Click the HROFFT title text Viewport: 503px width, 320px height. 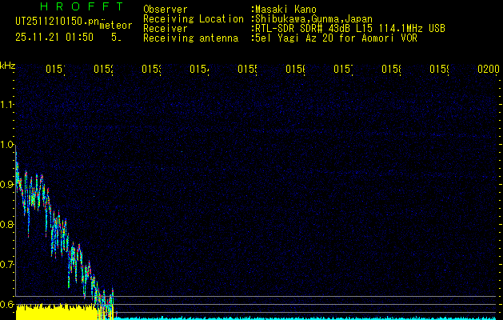pos(82,6)
